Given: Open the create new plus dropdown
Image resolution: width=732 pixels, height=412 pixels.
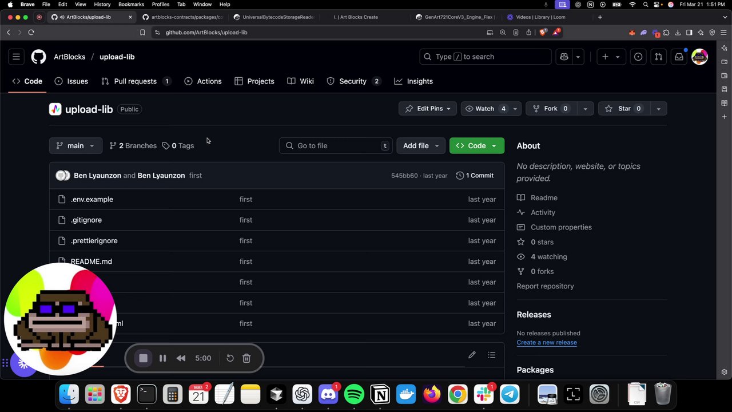Looking at the screenshot, I should [611, 57].
